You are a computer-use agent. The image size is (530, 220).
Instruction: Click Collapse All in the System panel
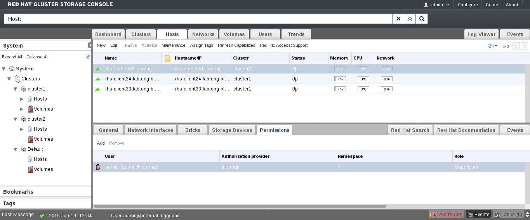pyautogui.click(x=37, y=57)
